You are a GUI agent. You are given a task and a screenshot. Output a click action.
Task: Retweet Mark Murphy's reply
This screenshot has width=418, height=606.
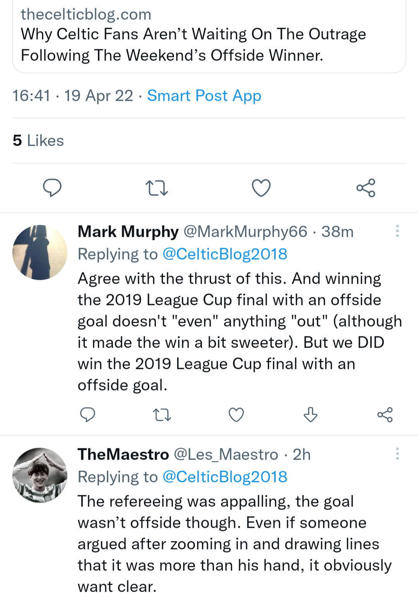click(162, 415)
